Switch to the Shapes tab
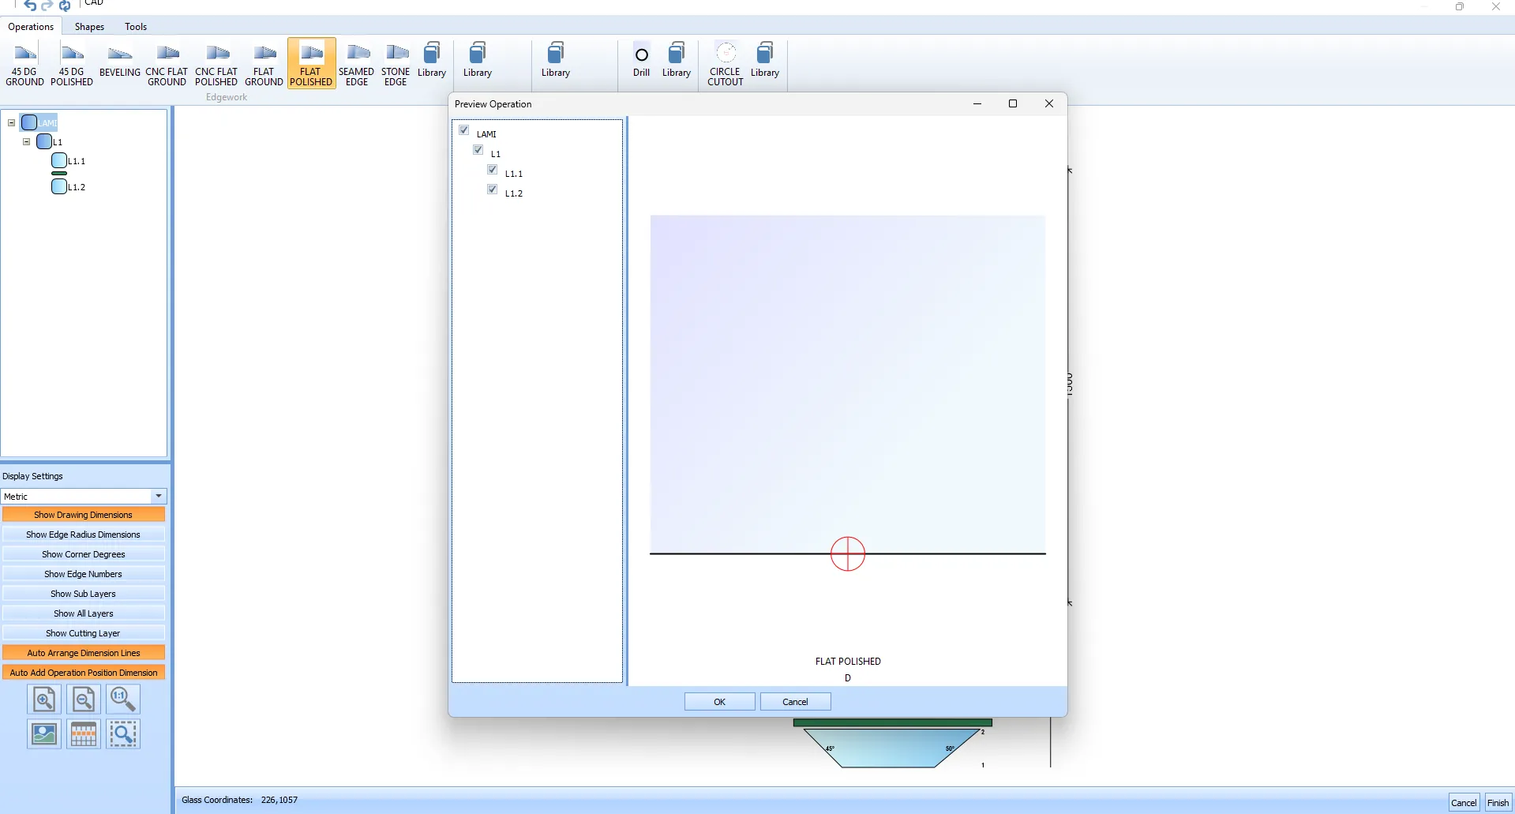This screenshot has width=1515, height=814. tap(89, 27)
